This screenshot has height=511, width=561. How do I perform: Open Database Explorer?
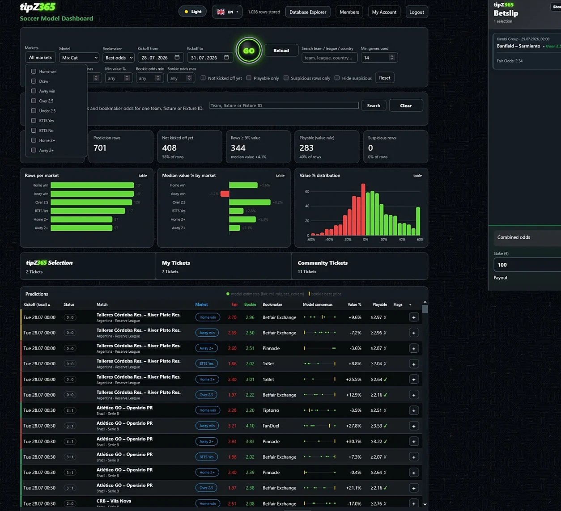click(x=308, y=12)
